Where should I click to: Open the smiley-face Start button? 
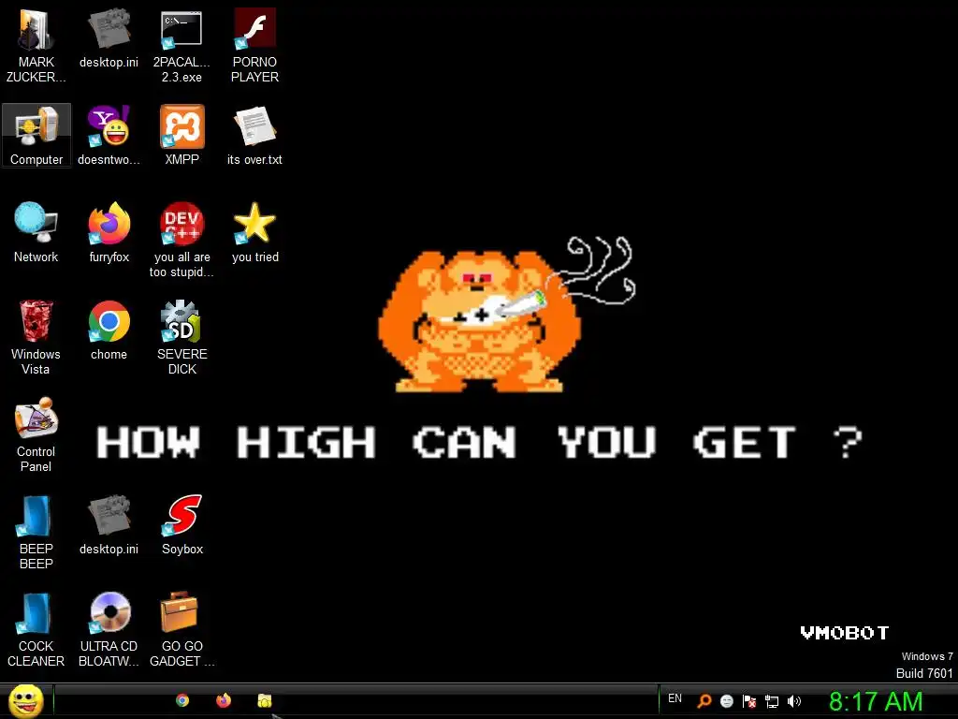25,700
